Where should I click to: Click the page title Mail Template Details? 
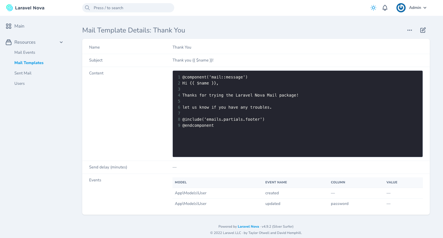(134, 30)
